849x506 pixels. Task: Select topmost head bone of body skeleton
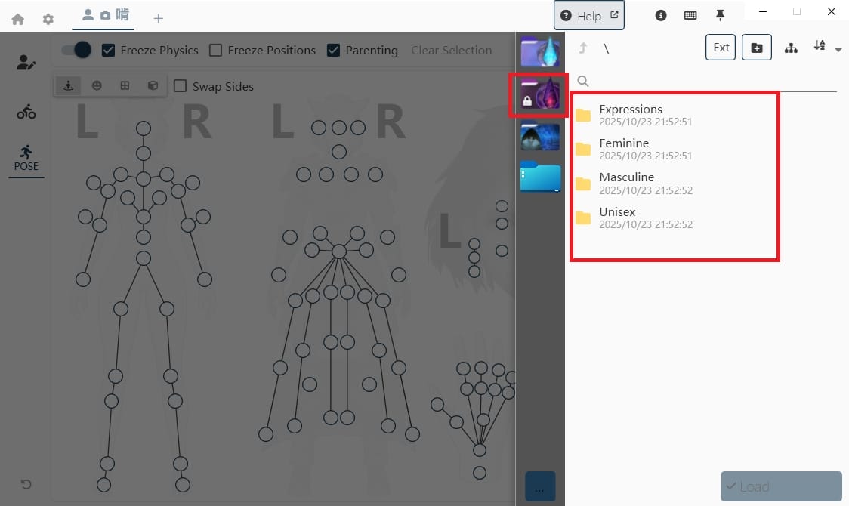click(x=144, y=128)
